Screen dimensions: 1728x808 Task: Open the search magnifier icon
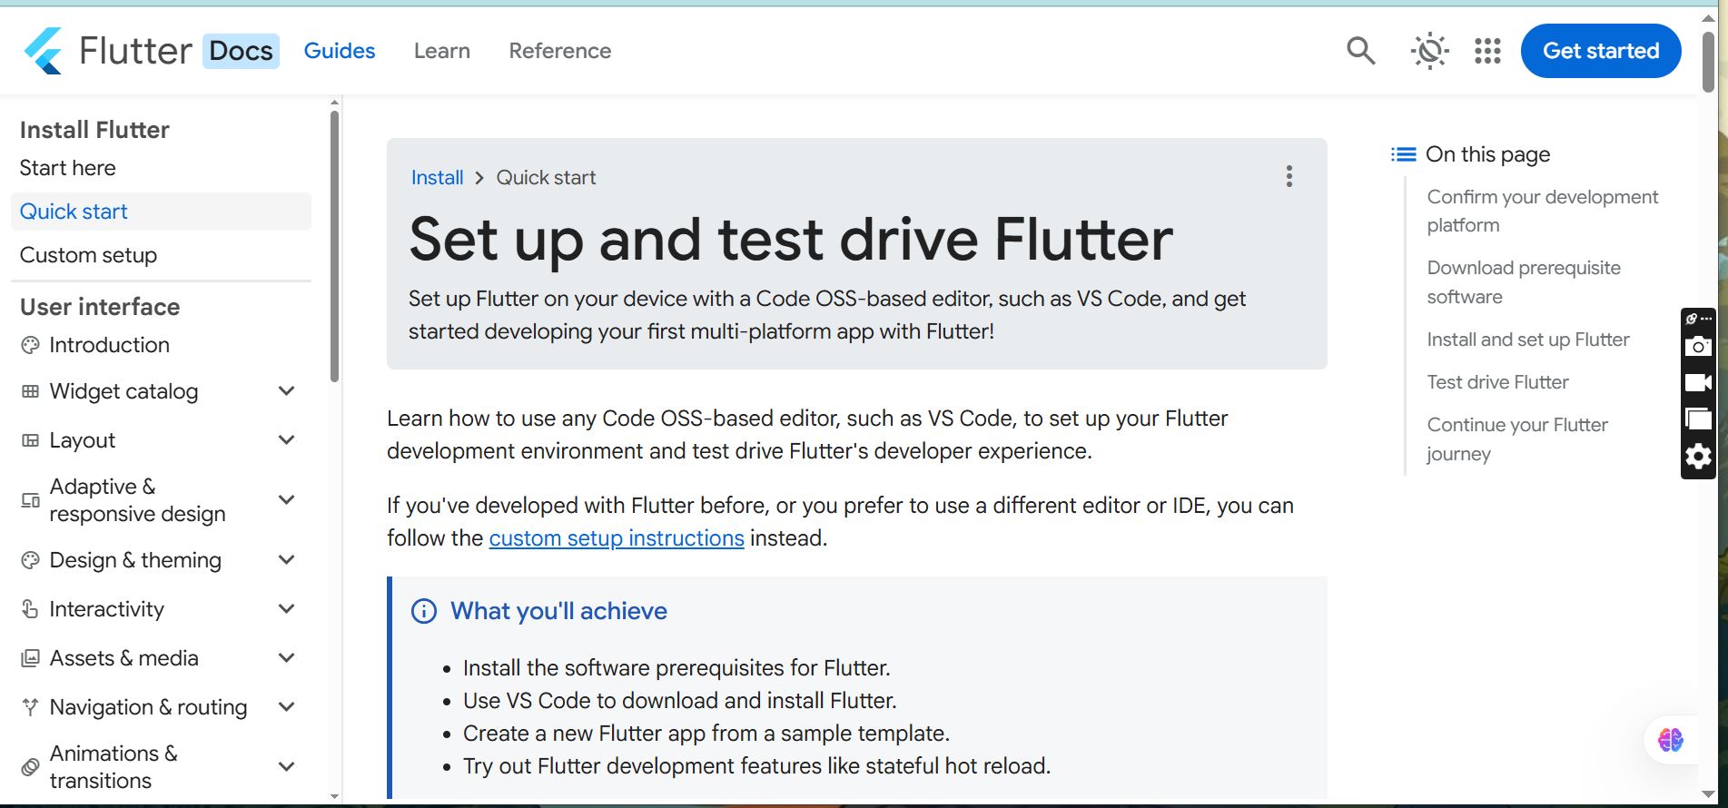coord(1360,51)
